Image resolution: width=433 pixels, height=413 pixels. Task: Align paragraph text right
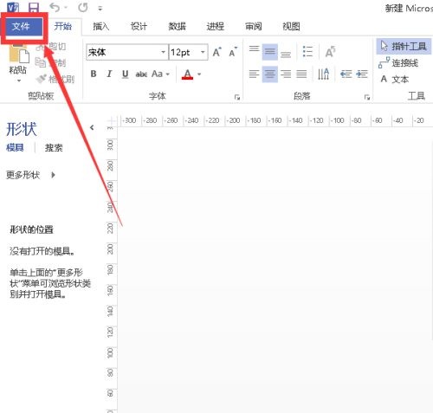pos(286,74)
